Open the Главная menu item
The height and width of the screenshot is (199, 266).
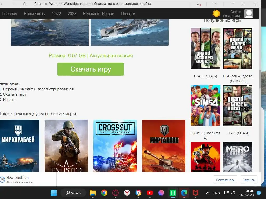tap(10, 14)
